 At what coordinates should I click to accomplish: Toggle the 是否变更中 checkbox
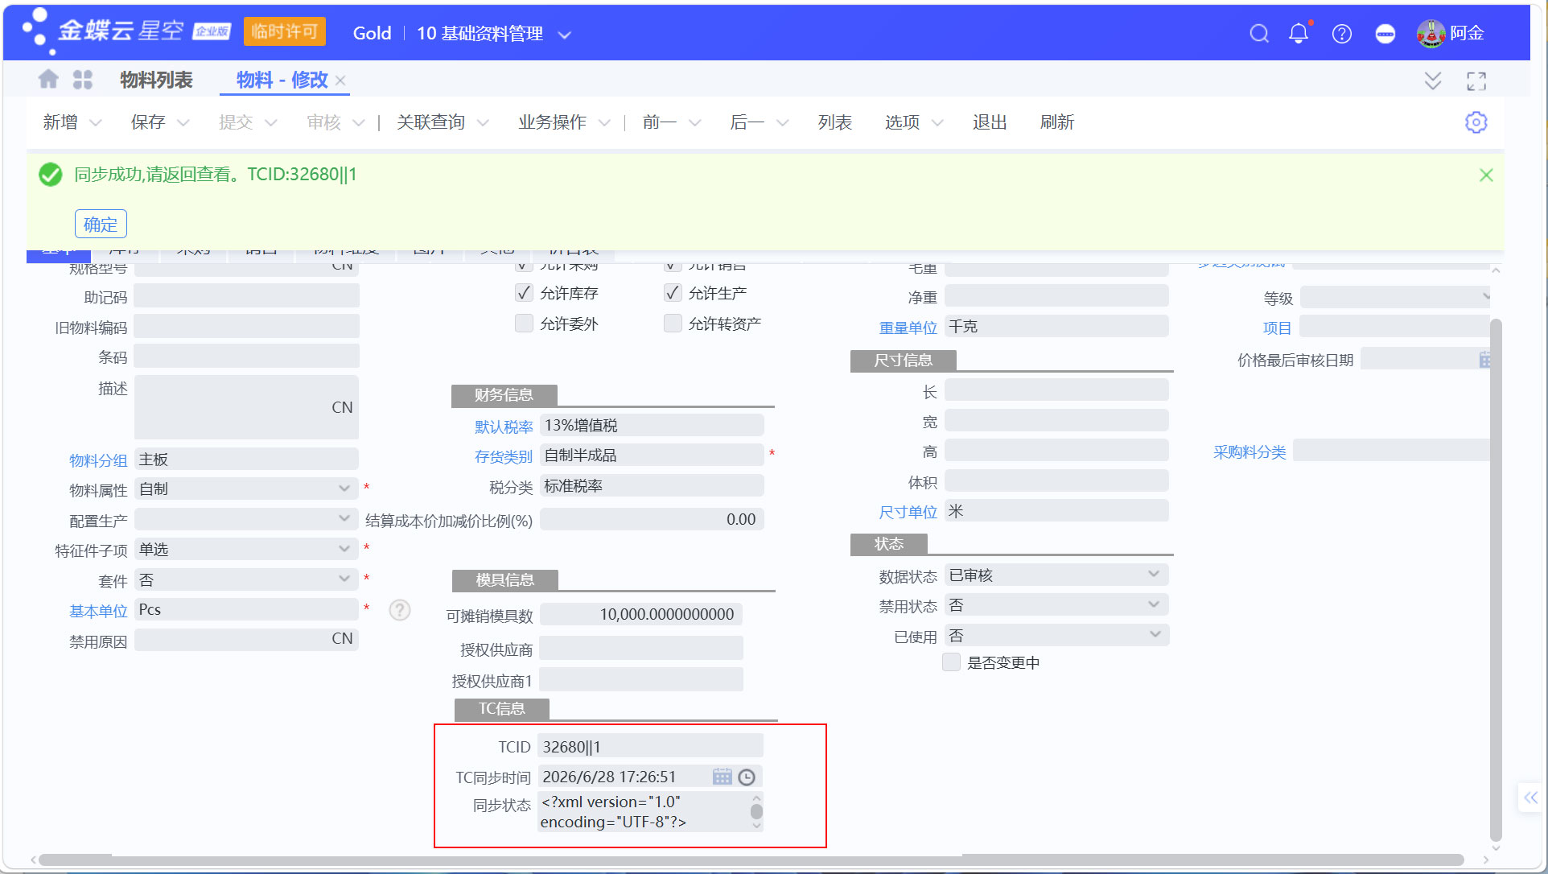(x=952, y=662)
